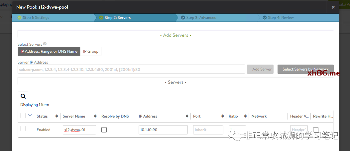This screenshot has height=151, width=350.
Task: Go to Step 4: Review tab
Action: tap(281, 18)
